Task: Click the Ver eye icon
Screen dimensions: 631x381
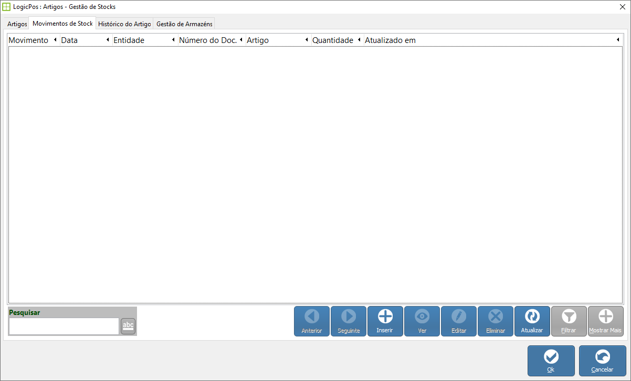Action: pos(422,317)
